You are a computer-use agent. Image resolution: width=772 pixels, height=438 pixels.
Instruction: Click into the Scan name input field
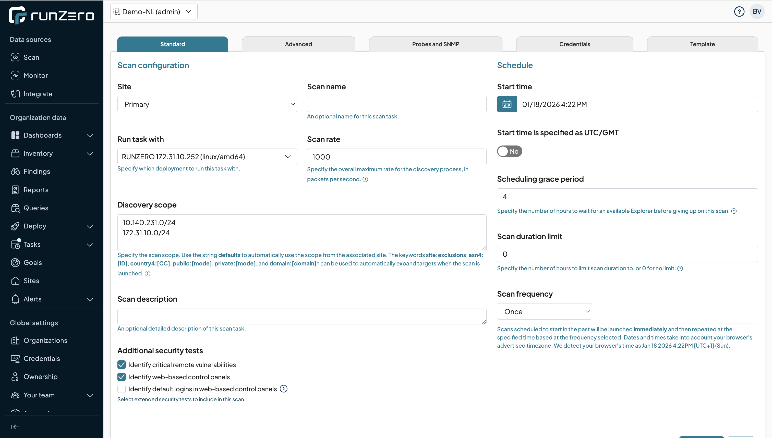396,104
